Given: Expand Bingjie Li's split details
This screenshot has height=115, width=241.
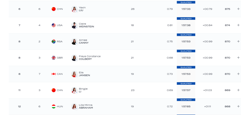Looking at the screenshot, I should coord(238,90).
